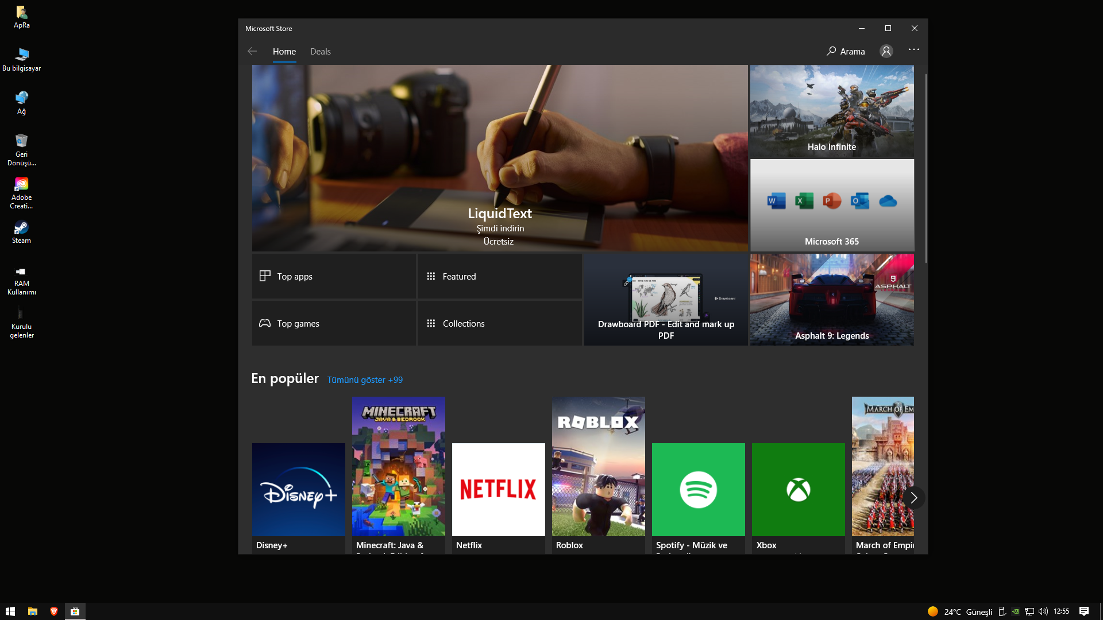The image size is (1103, 620).
Task: Select the Bu bilgisayar desktop icon
Action: (22, 60)
